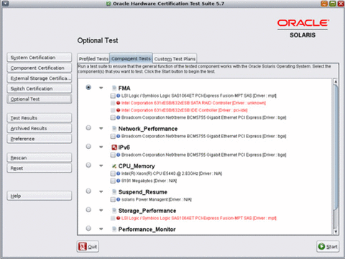
Task: Collapse the Network_Performance group
Action: [x=101, y=129]
